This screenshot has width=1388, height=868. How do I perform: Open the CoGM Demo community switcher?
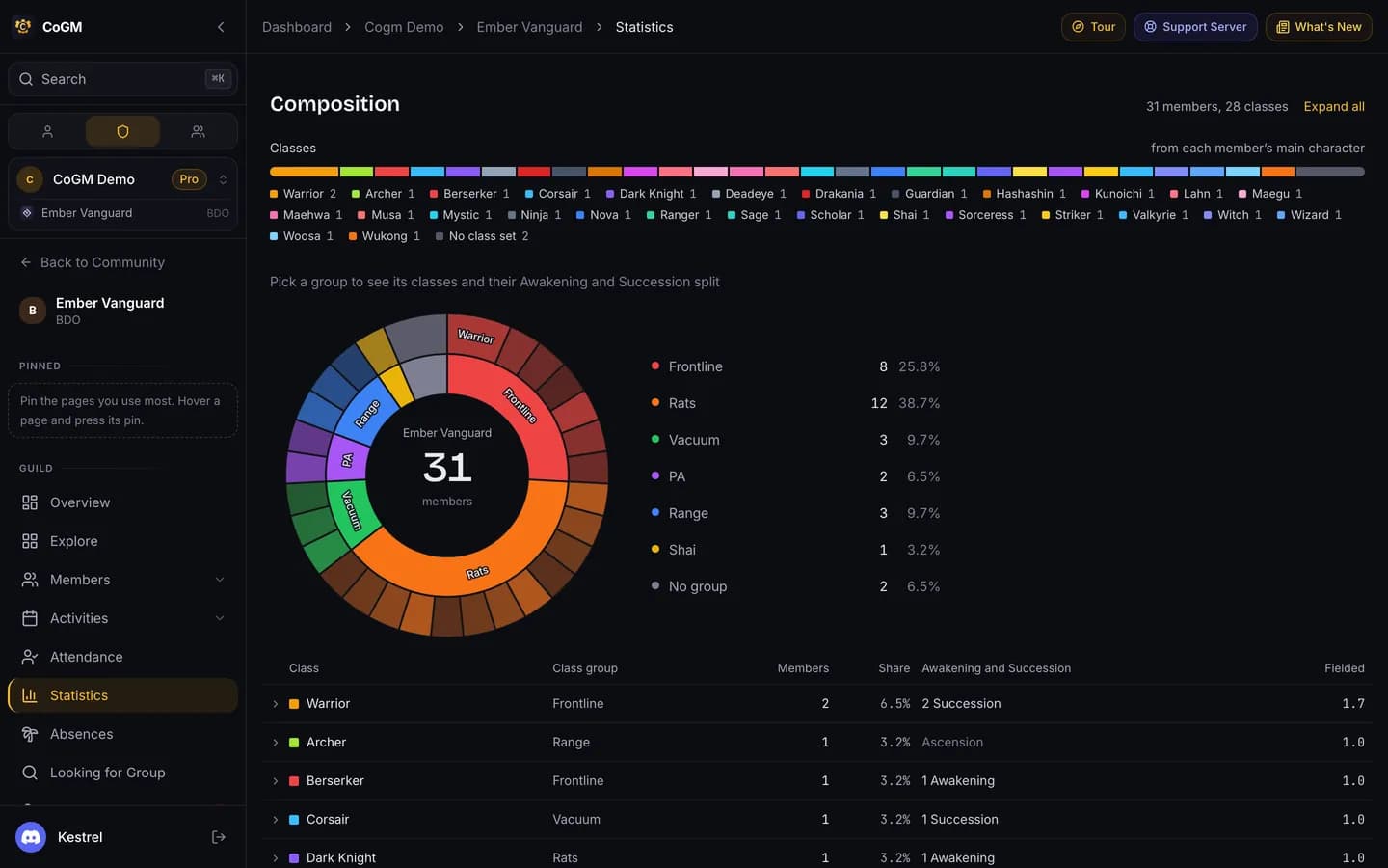tap(122, 179)
